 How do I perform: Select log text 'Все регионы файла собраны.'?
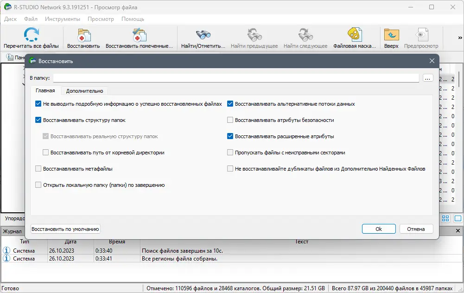click(x=180, y=259)
